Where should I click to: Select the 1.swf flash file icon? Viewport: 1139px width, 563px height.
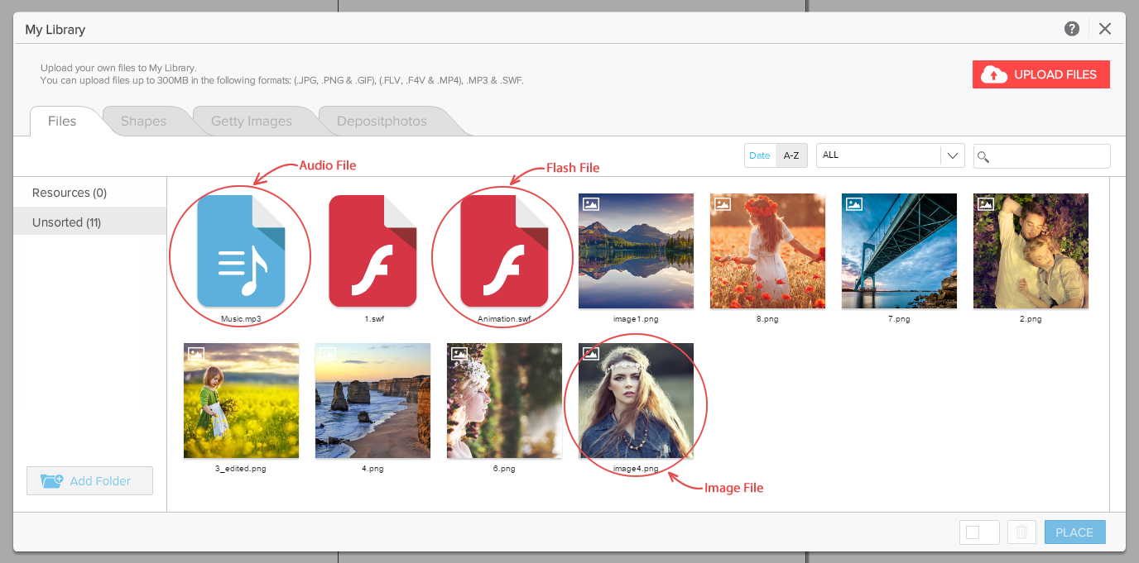click(372, 250)
